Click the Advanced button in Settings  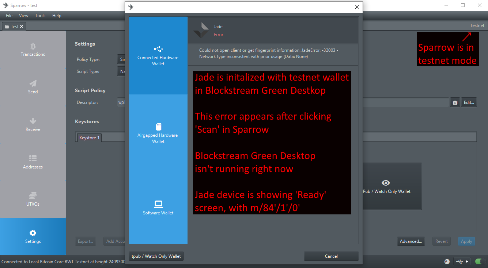[x=411, y=241]
